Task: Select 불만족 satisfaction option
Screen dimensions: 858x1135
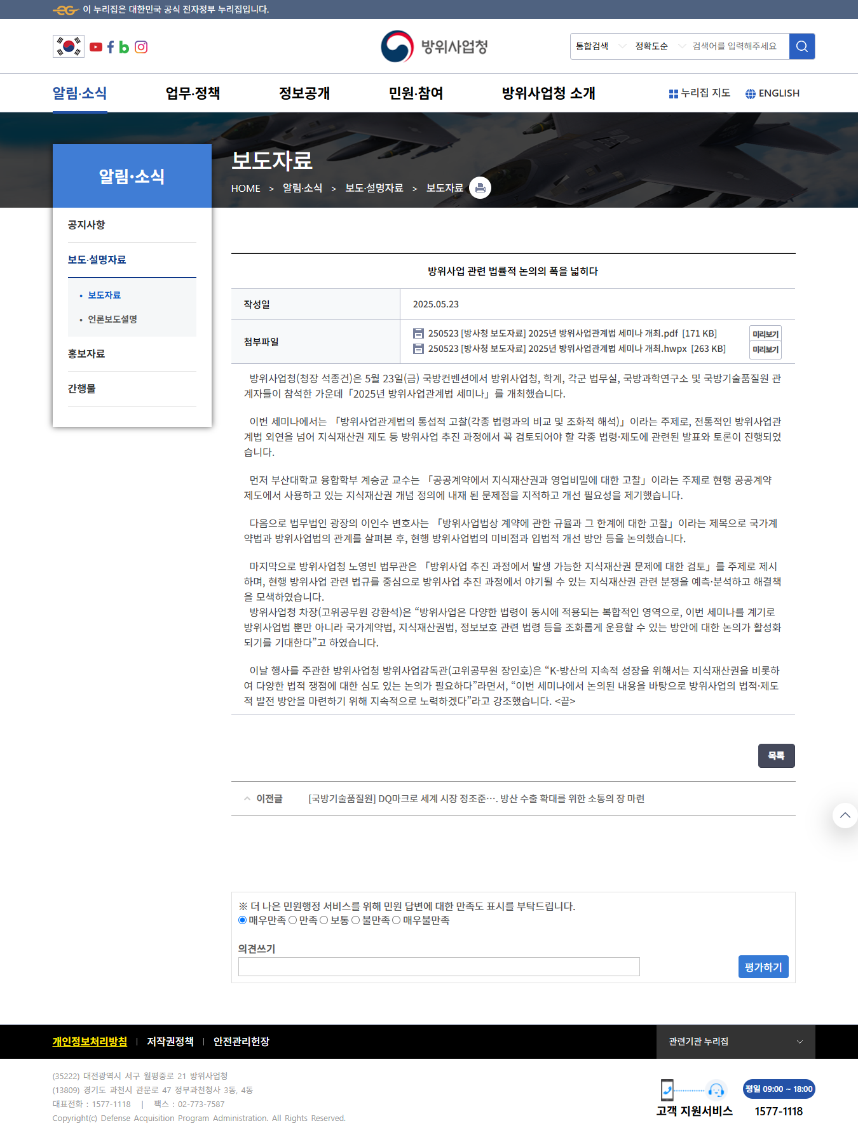Action: pos(355,920)
